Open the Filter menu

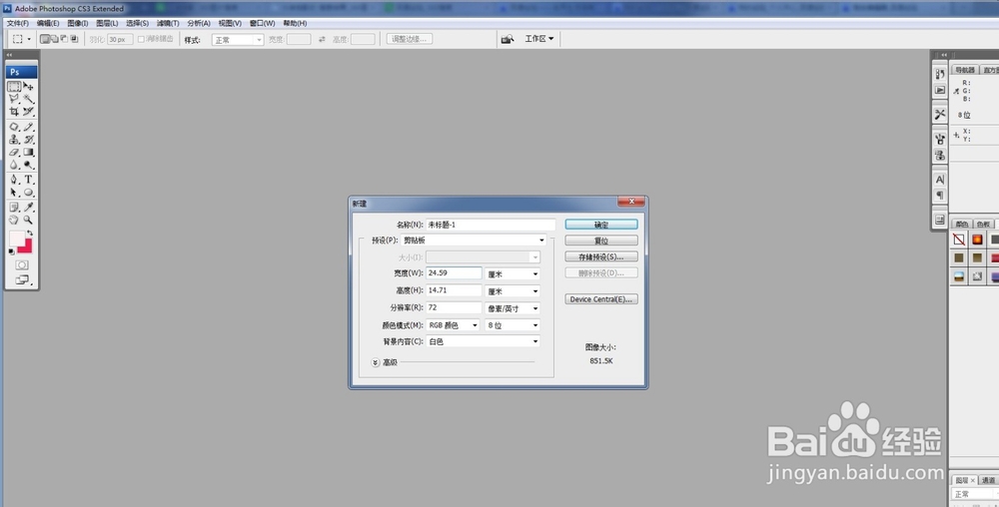point(168,23)
